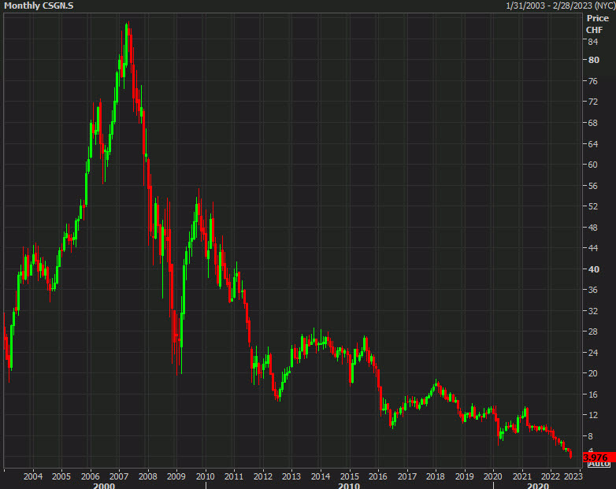Click the 2004 year label on time axis

pos(32,476)
